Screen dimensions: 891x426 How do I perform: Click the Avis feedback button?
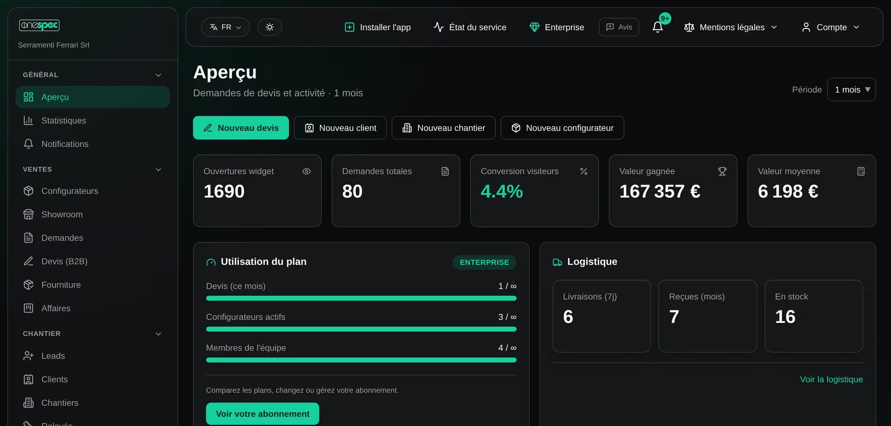coord(619,27)
